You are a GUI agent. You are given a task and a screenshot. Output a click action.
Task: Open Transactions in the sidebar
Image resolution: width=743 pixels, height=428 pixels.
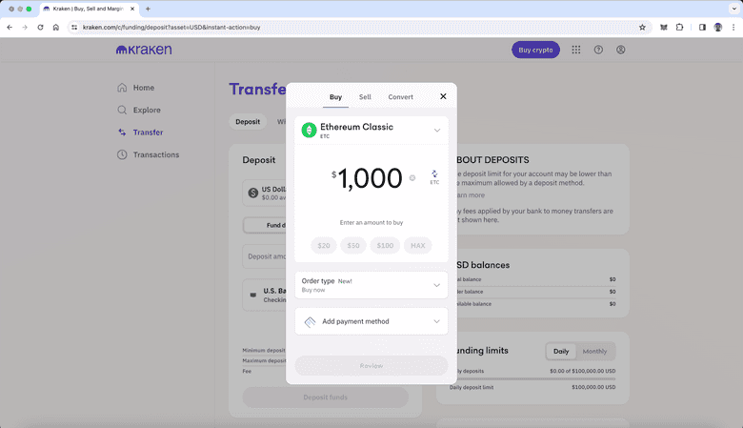(x=155, y=154)
